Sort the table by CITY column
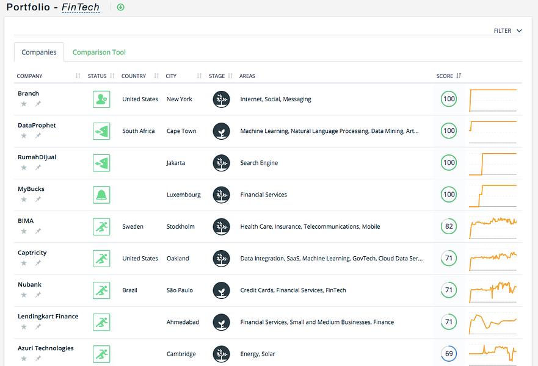The height and width of the screenshot is (366, 538). 199,76
